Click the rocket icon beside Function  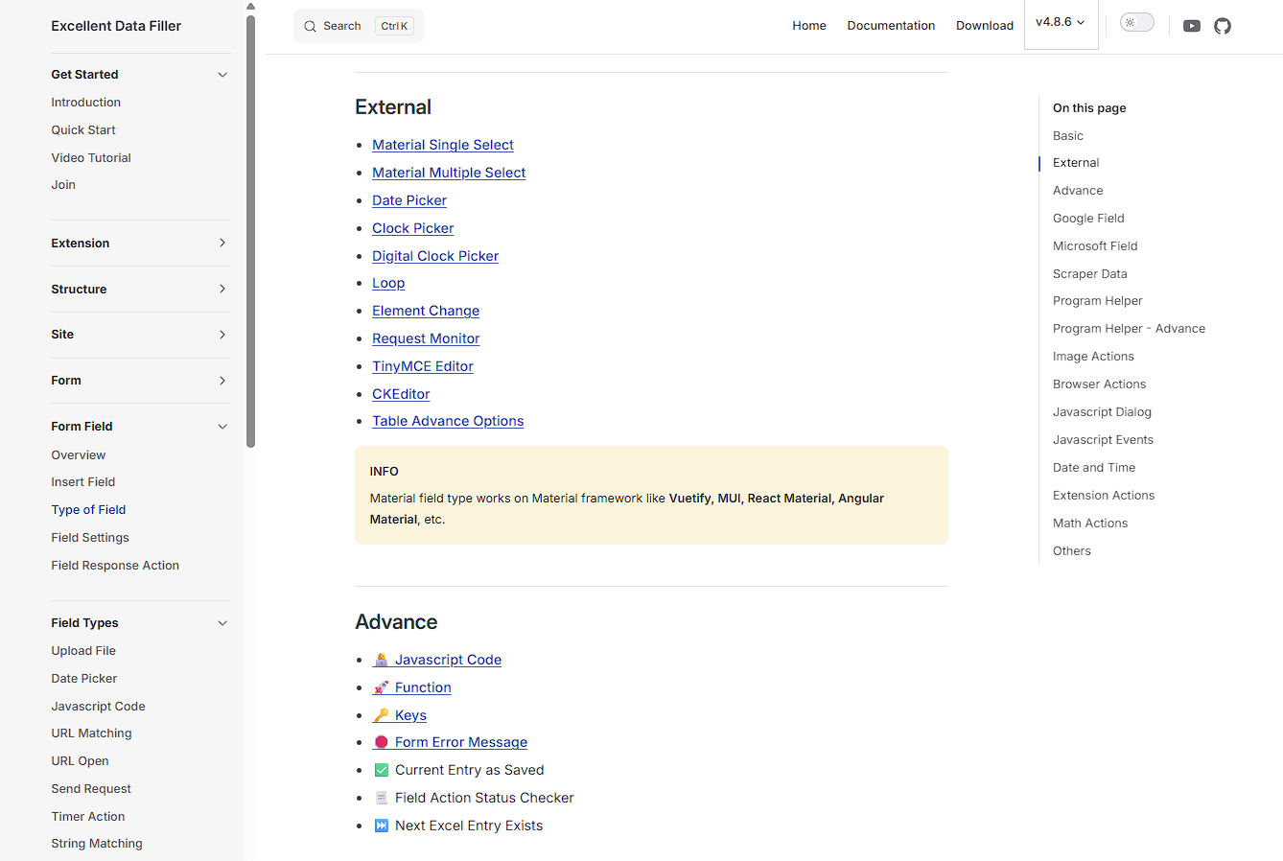click(x=381, y=687)
